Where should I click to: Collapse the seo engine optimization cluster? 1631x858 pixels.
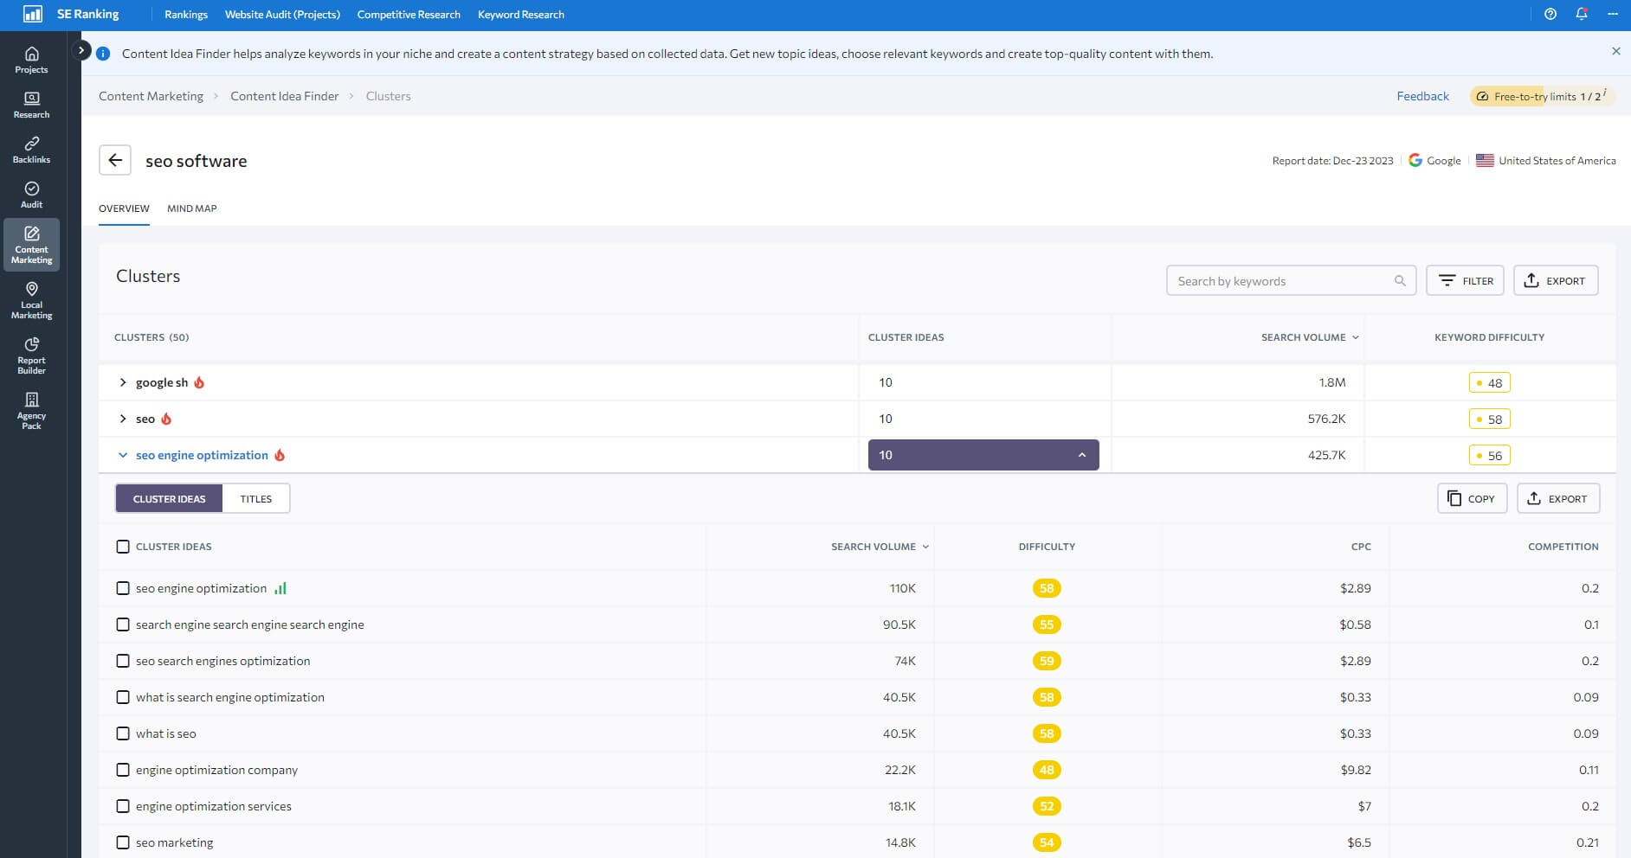click(x=123, y=455)
